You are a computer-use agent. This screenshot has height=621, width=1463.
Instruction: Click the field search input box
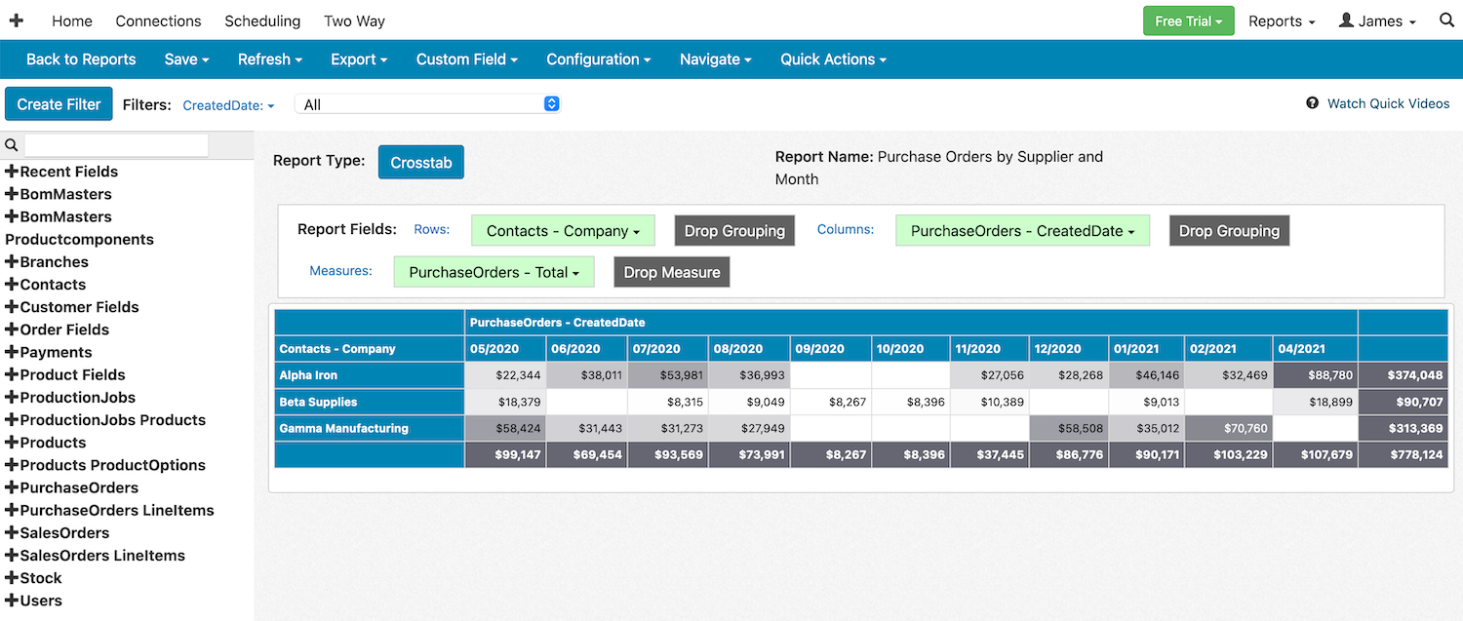(x=116, y=145)
